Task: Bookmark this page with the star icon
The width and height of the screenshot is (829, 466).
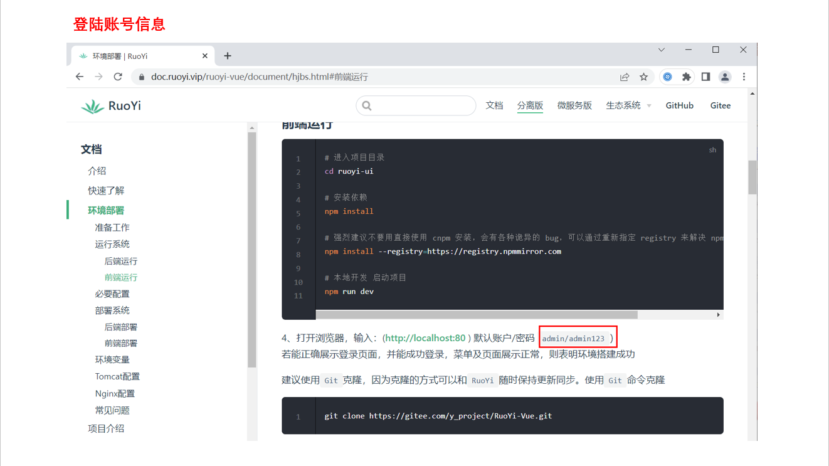Action: [643, 77]
